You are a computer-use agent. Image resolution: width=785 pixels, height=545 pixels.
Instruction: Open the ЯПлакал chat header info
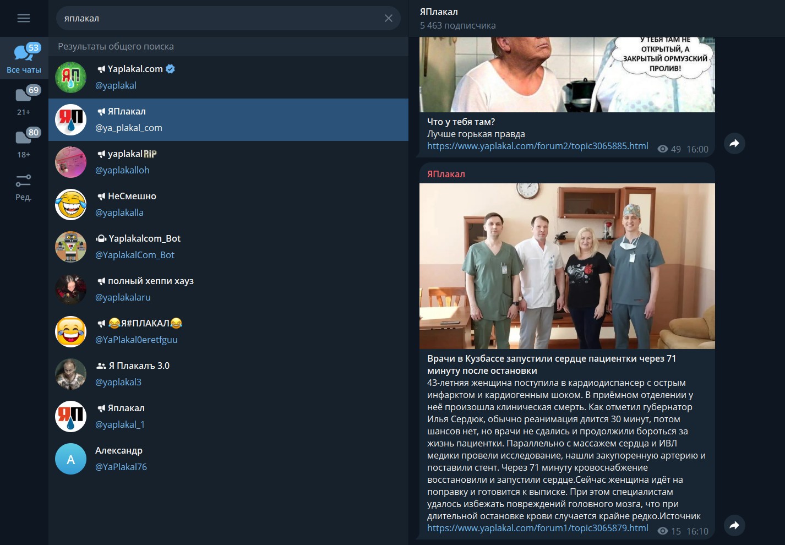pyautogui.click(x=597, y=18)
